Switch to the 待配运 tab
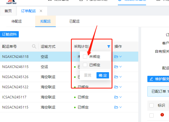The image size is (169, 122). pyautogui.click(x=17, y=22)
